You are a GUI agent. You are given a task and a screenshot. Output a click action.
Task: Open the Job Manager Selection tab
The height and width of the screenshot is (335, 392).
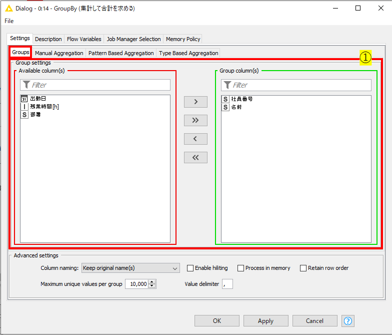tap(134, 39)
